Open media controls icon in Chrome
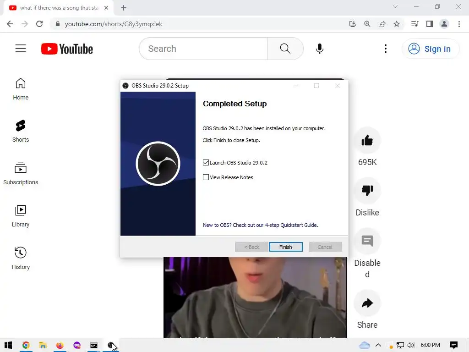Screen dimensions: 469x352 coord(415,24)
